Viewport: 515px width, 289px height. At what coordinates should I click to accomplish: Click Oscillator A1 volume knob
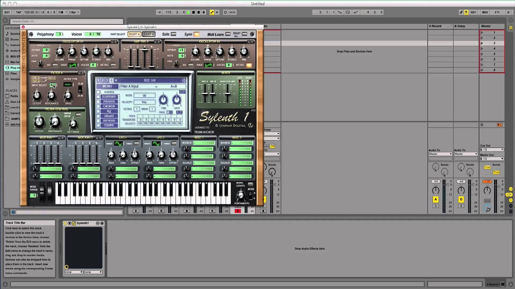point(60,52)
